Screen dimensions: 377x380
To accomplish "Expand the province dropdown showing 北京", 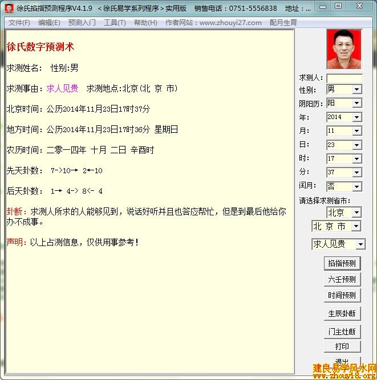I will [x=356, y=213].
